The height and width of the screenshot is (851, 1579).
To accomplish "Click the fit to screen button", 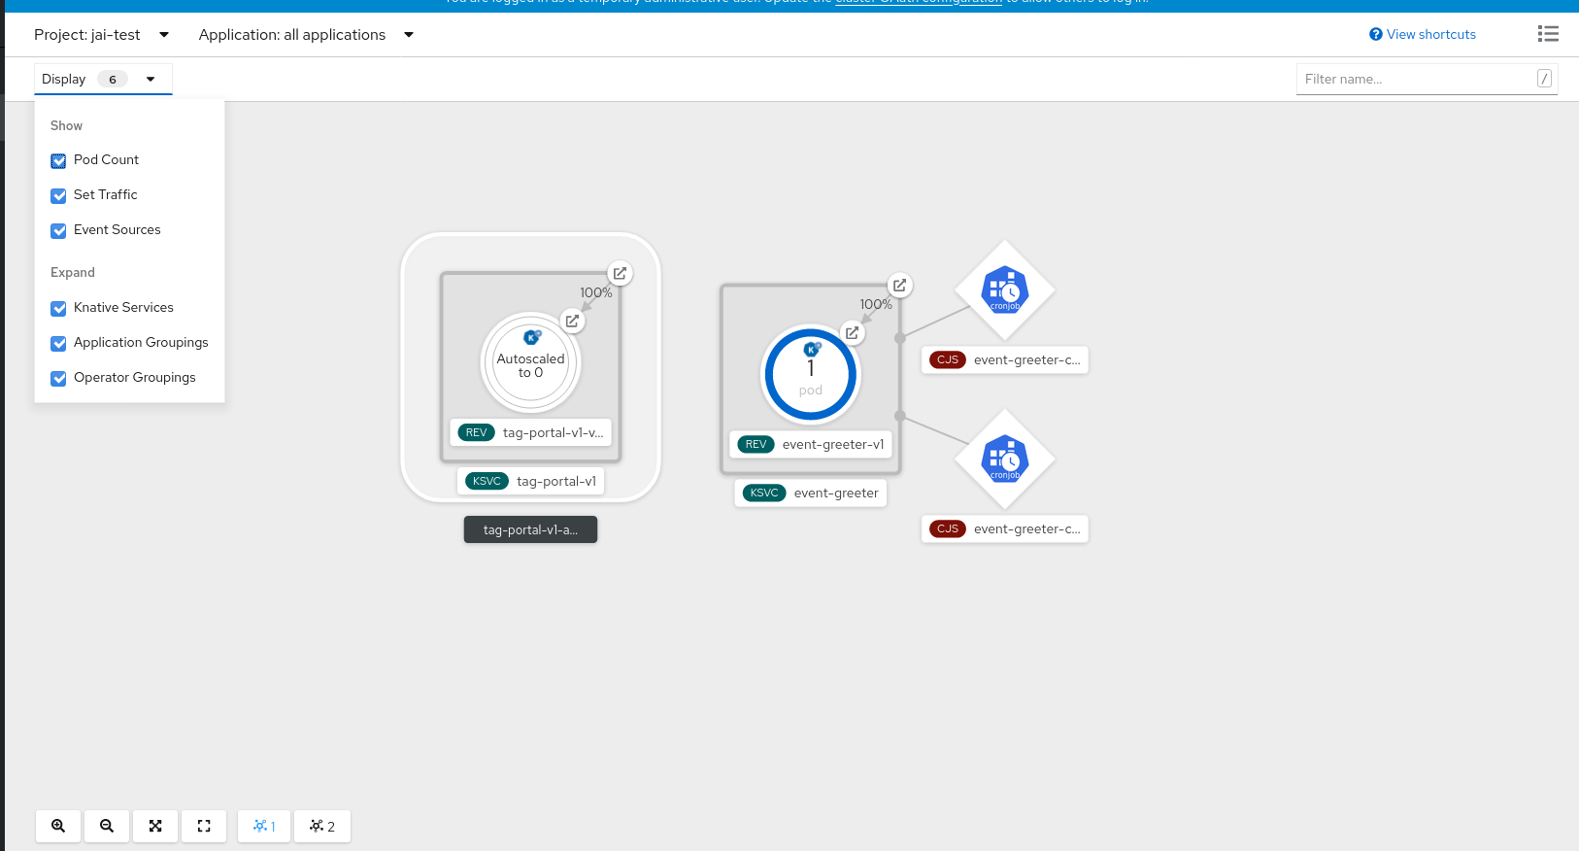I will tap(155, 826).
